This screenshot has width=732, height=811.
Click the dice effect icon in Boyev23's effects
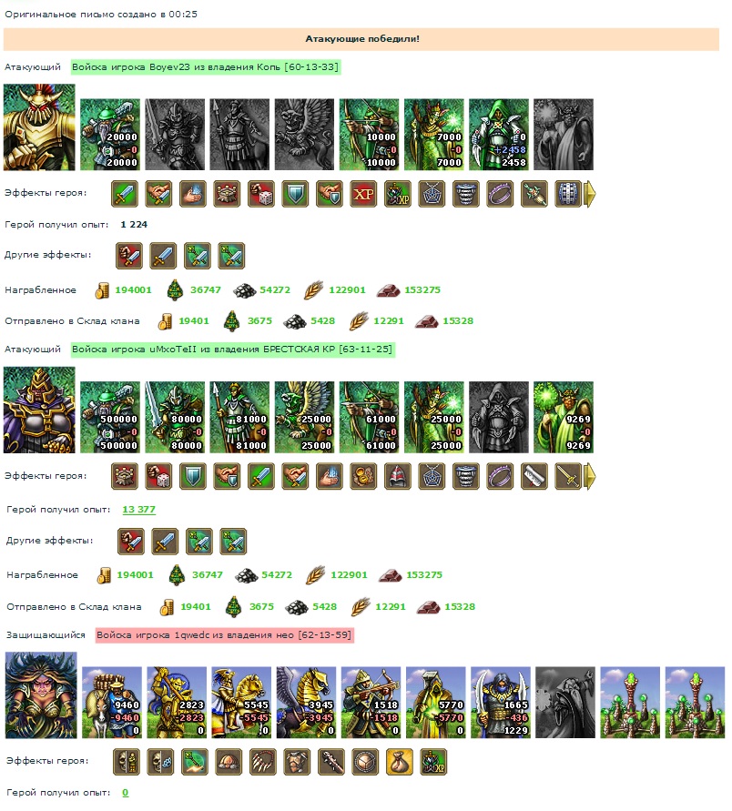(x=260, y=194)
